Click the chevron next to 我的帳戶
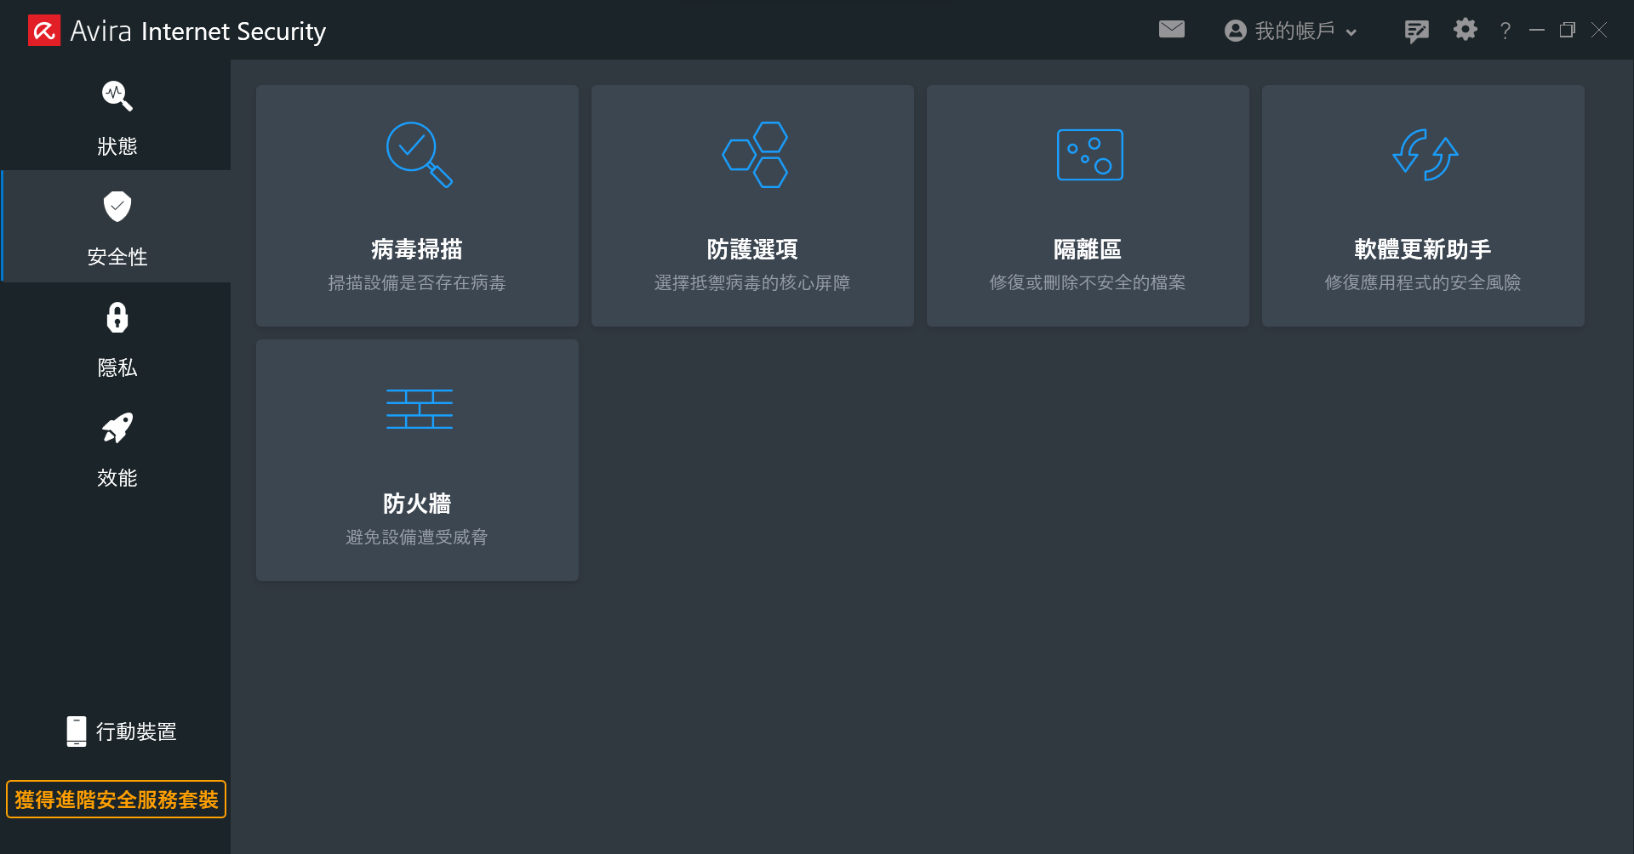 tap(1351, 32)
